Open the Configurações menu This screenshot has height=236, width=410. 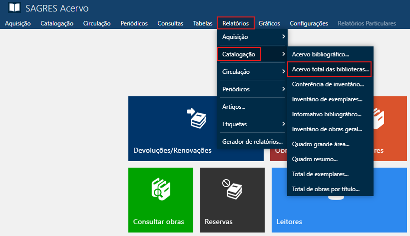coord(309,23)
